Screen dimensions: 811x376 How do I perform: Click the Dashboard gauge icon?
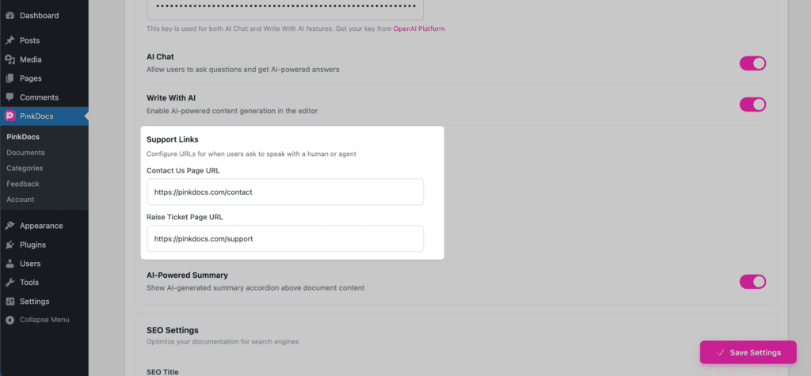click(x=10, y=15)
